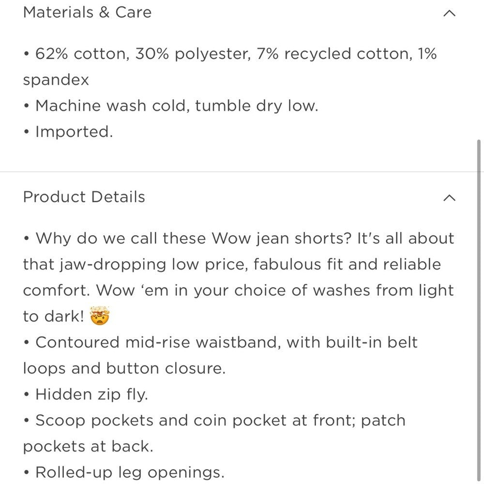Viewport: 484px width, 484px height.
Task: Click the 'loops and button closure' text
Action: click(124, 369)
